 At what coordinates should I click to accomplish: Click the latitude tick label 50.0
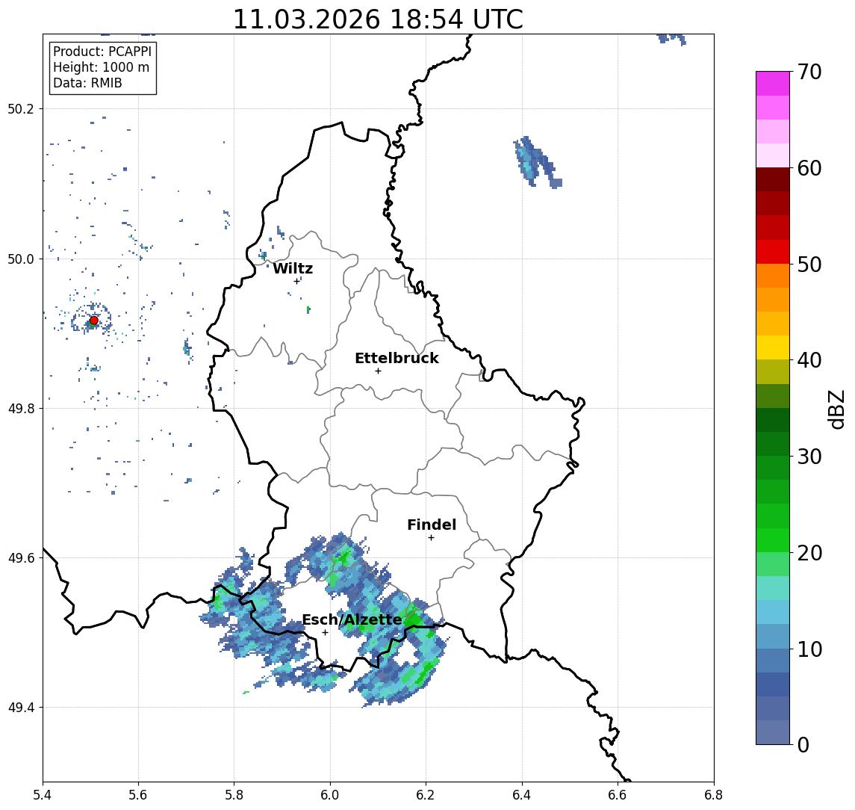coord(20,259)
